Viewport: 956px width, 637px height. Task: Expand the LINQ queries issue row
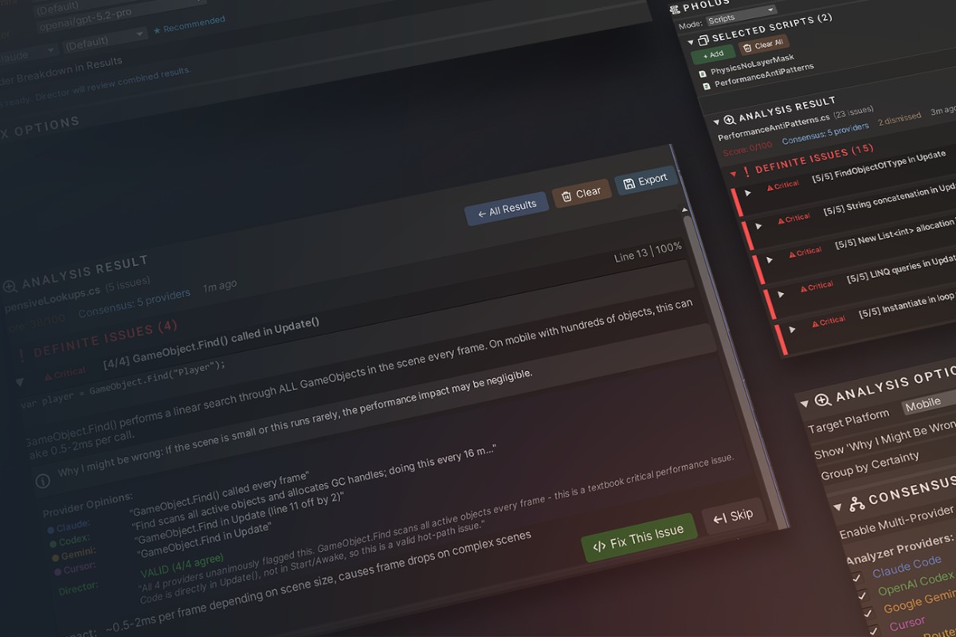[x=779, y=294]
